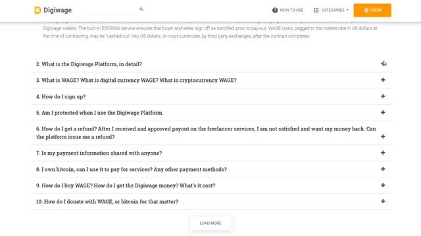
Task: Expand question 5 protection plus icon
Action: 383,112
